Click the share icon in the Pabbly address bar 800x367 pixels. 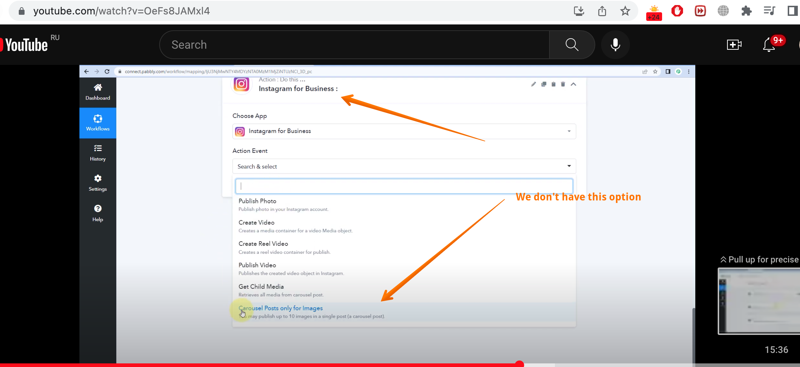coord(645,71)
